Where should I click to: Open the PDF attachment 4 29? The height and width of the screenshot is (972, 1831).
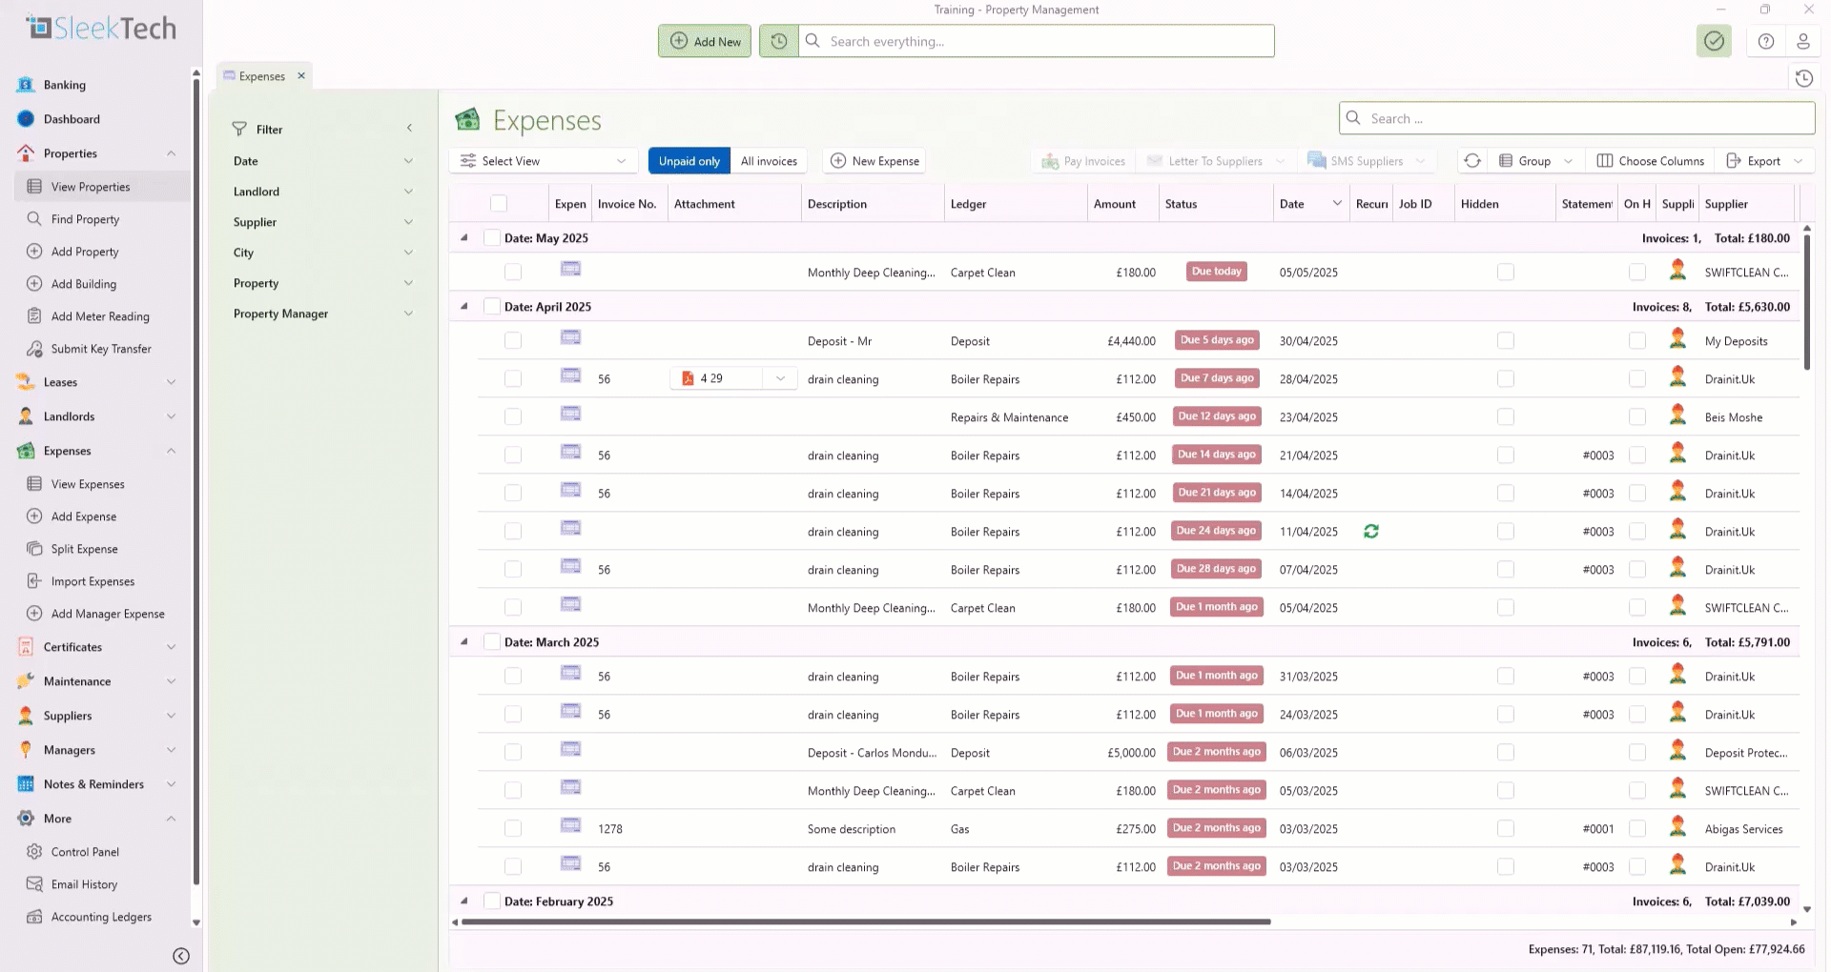711,378
